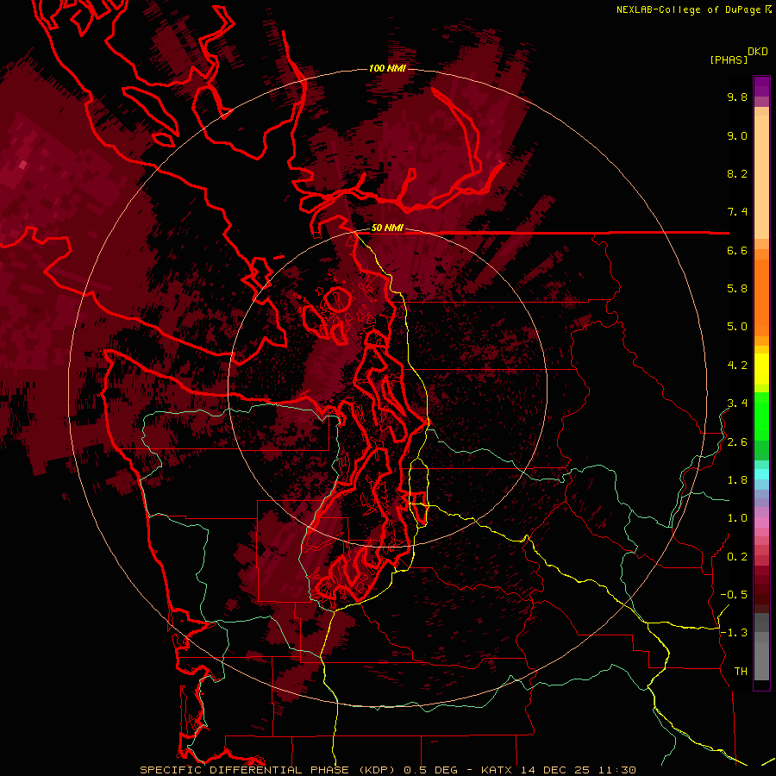The width and height of the screenshot is (776, 776).
Task: Select the 7.4 scale value
Action: pyautogui.click(x=737, y=212)
